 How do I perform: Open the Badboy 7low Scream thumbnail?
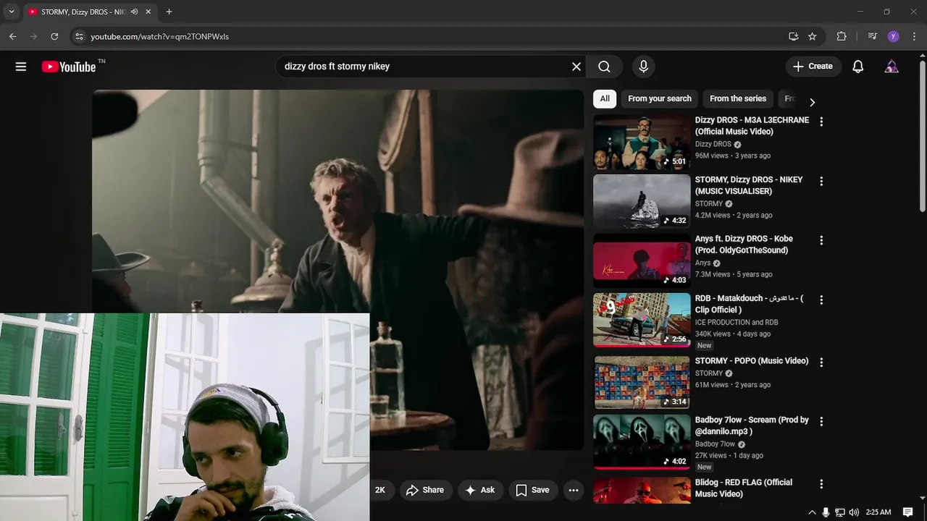coord(642,441)
